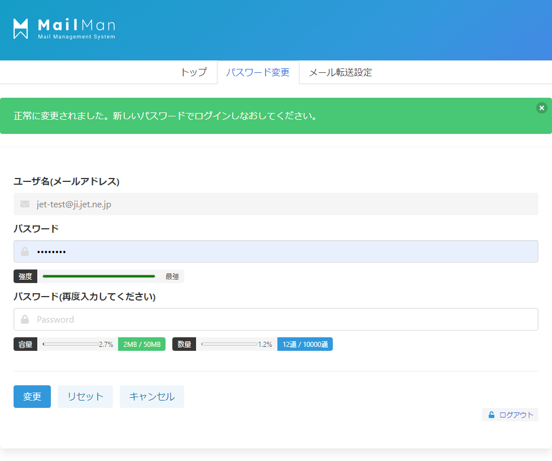The image size is (552, 461).
Task: Click the lock icon in password field
Action: (25, 251)
